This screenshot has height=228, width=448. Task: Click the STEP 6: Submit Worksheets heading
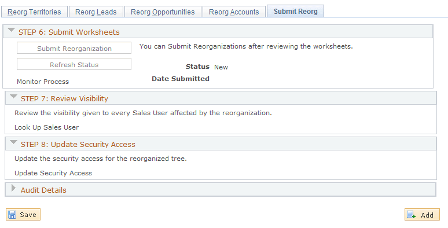69,32
